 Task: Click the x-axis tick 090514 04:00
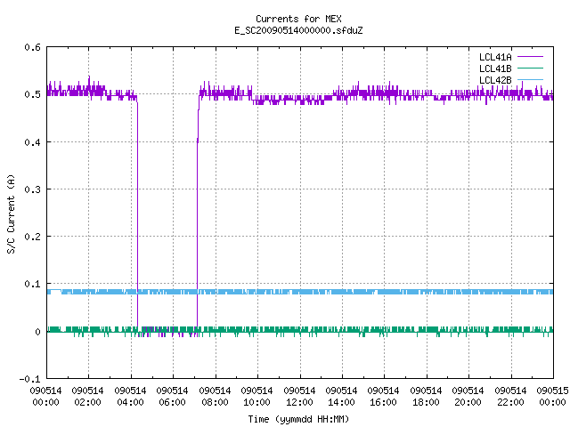pos(130,397)
